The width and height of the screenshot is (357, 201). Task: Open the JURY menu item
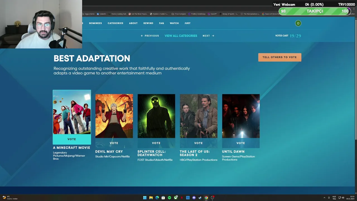187,23
